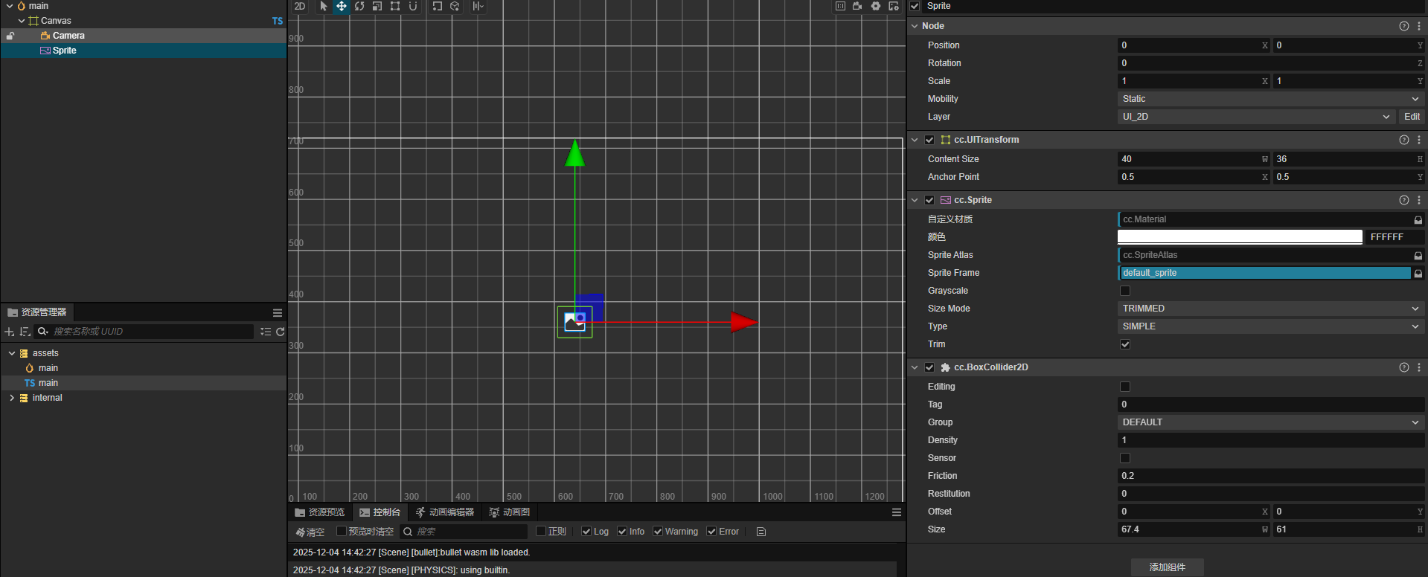1428x577 pixels.
Task: Select the Camera node in hierarchy
Action: pyautogui.click(x=68, y=36)
